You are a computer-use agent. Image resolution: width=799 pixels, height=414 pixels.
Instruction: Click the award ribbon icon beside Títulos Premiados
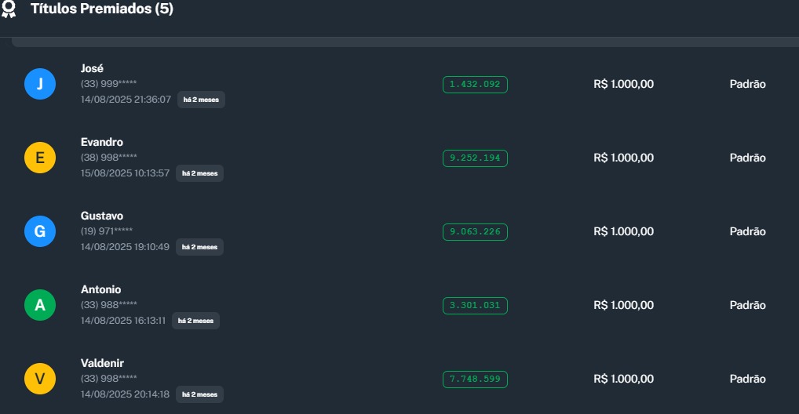click(9, 9)
